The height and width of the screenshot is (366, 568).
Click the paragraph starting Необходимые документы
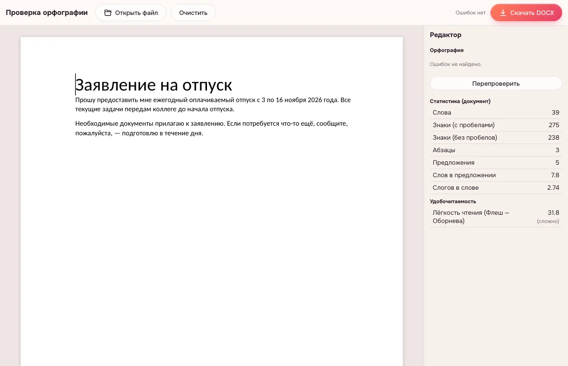[211, 128]
